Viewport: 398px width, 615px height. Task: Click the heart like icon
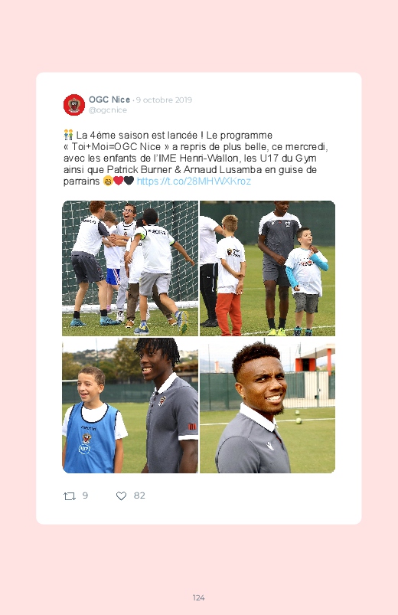pos(121,496)
